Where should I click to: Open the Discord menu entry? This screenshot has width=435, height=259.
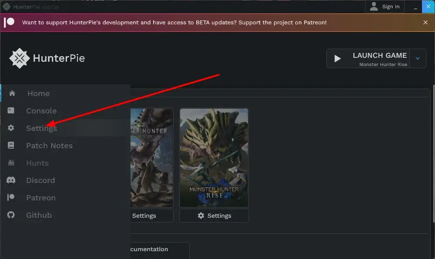[x=66, y=180]
